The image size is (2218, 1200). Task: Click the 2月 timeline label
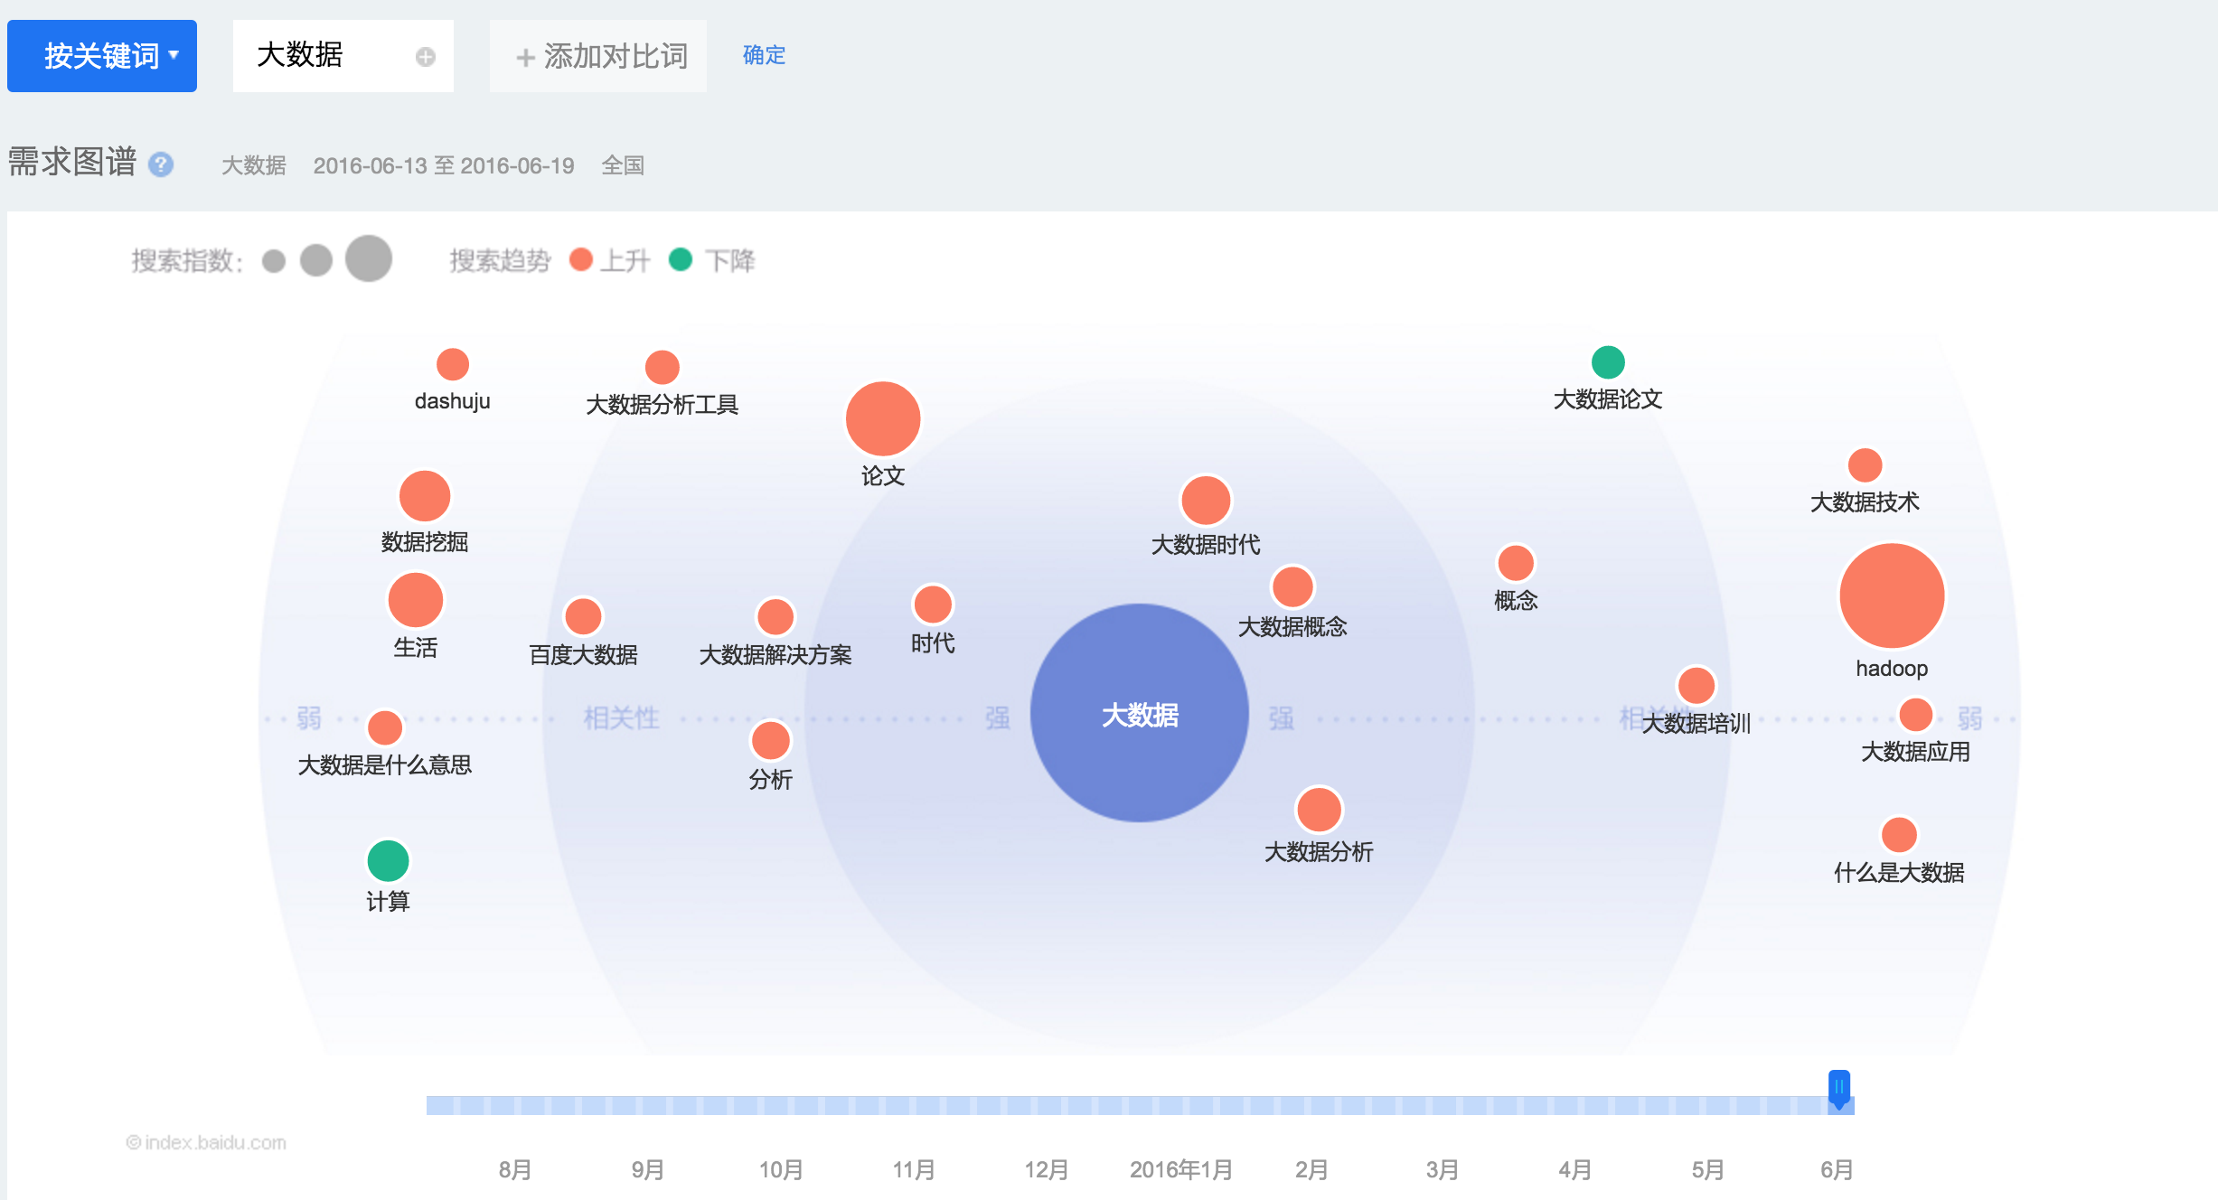tap(1311, 1169)
